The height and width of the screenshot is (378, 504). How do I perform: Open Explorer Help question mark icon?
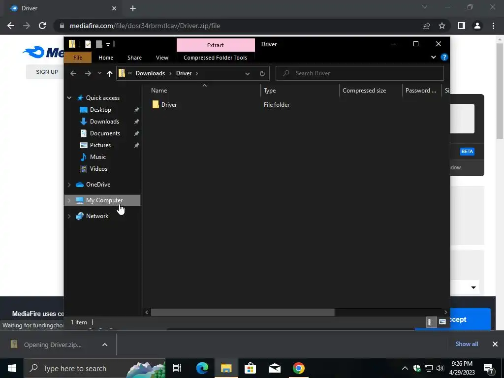444,57
